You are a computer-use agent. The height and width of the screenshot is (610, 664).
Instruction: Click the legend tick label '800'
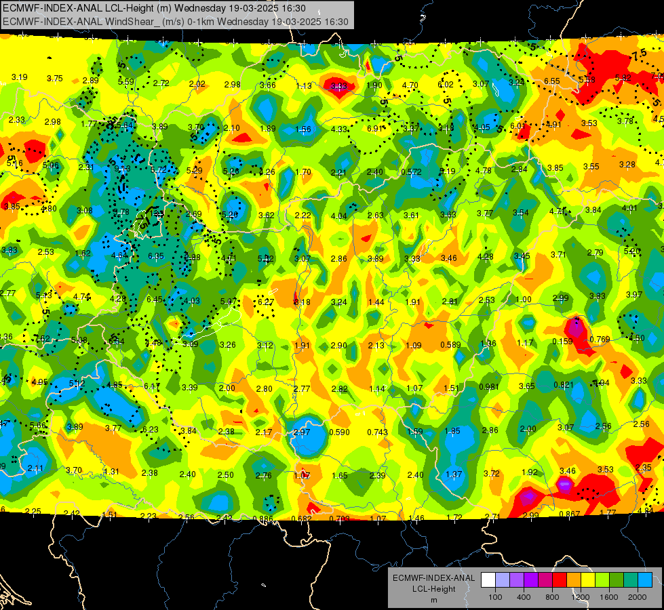click(552, 597)
